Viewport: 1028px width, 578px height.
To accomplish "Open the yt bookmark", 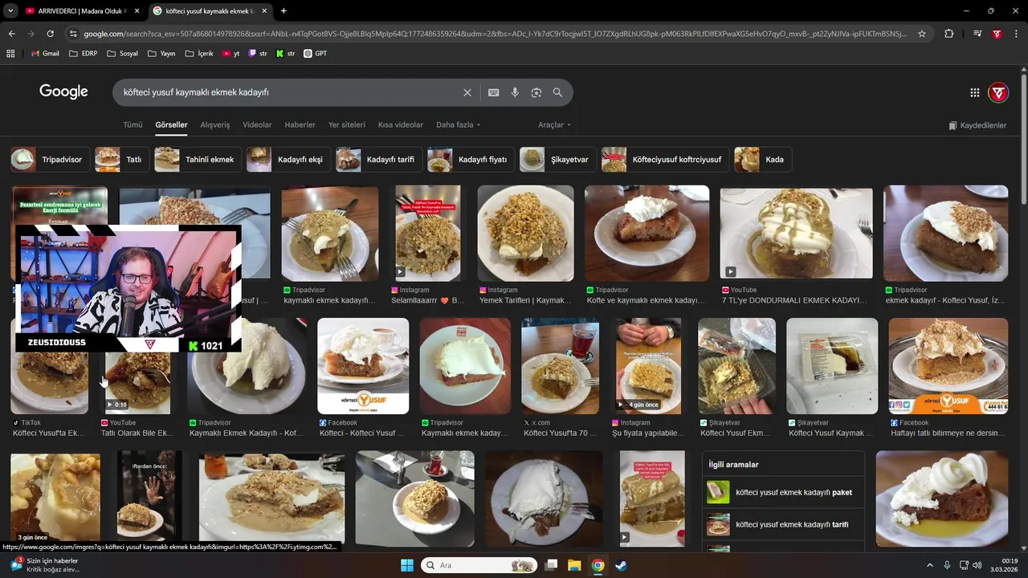I will [x=231, y=54].
